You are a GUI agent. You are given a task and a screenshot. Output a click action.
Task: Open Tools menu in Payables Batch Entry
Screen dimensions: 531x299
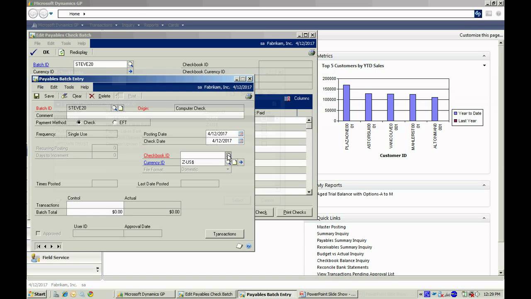69,87
